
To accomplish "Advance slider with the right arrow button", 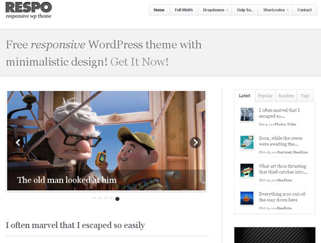I will coord(196,143).
